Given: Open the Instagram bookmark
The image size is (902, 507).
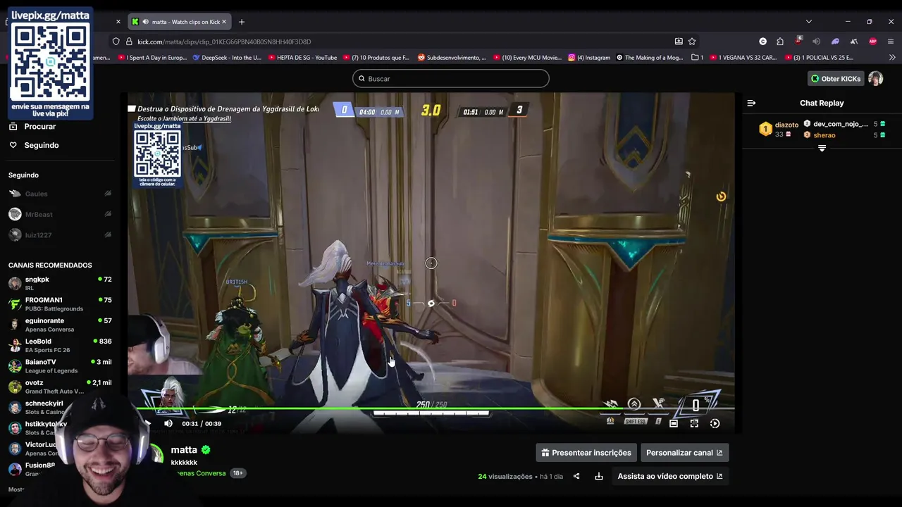Looking at the screenshot, I should [x=589, y=58].
